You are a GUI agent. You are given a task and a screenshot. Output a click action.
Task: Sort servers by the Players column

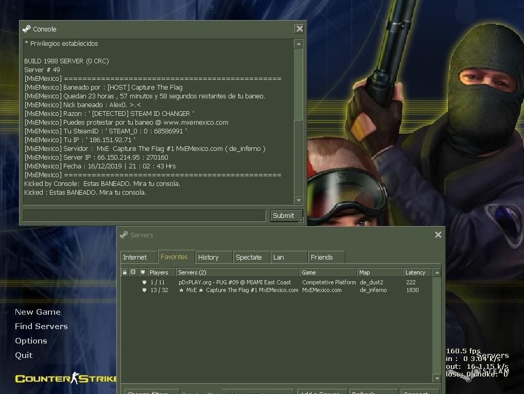click(x=162, y=272)
